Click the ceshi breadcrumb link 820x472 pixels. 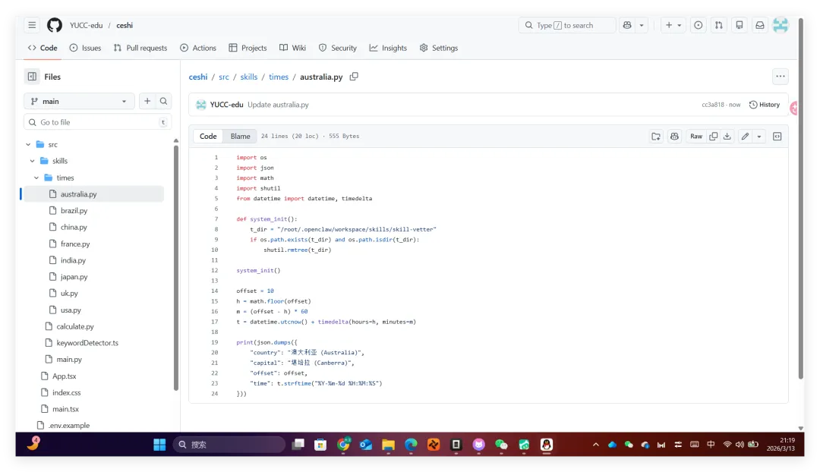[x=198, y=77]
